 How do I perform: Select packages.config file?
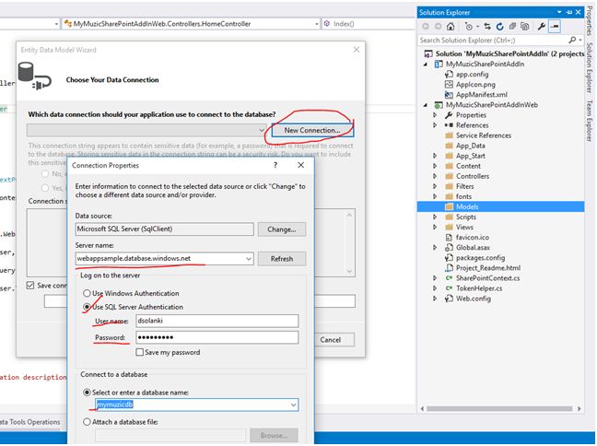pyautogui.click(x=481, y=258)
